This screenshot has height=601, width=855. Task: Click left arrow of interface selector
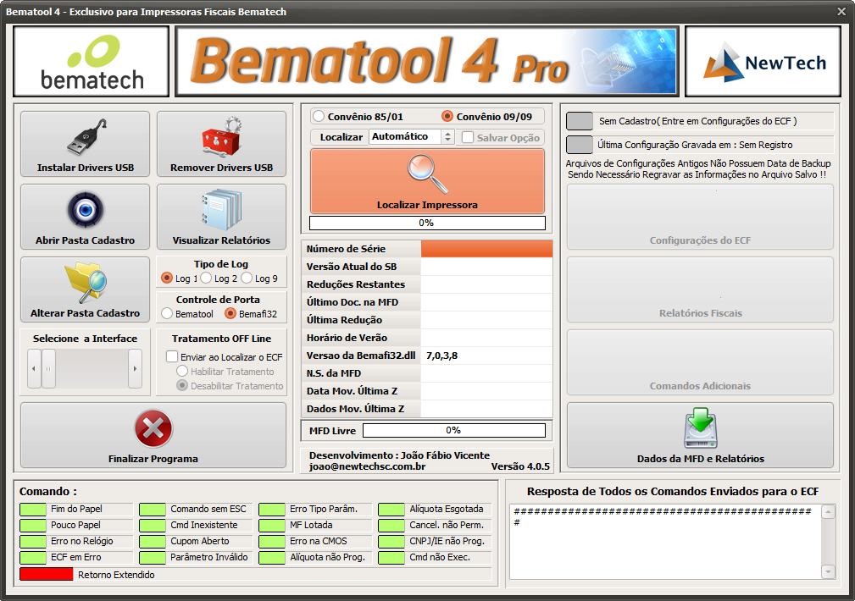[x=35, y=368]
